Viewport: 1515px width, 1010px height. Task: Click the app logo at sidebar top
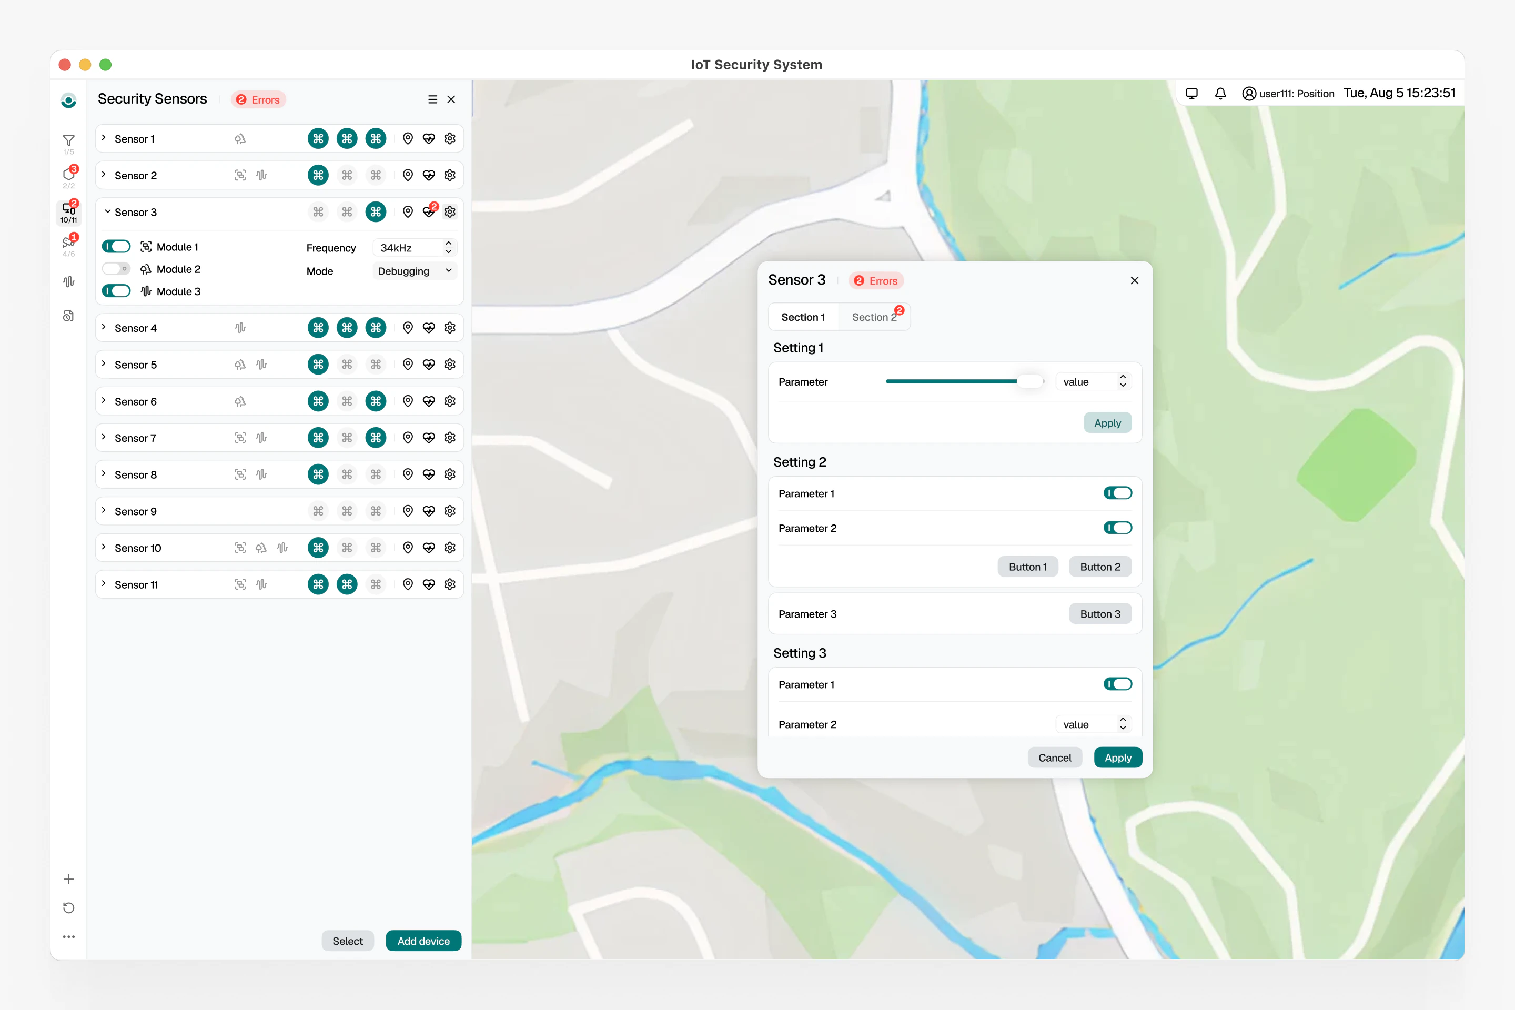[68, 100]
